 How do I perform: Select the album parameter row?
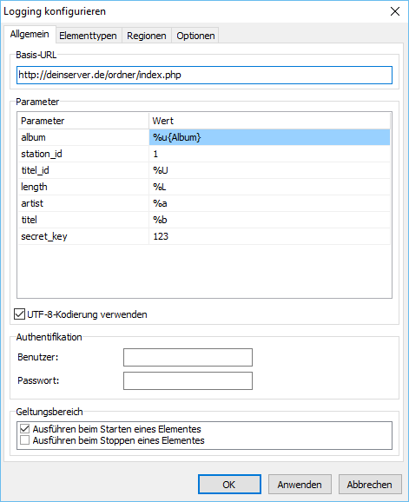[204, 137]
